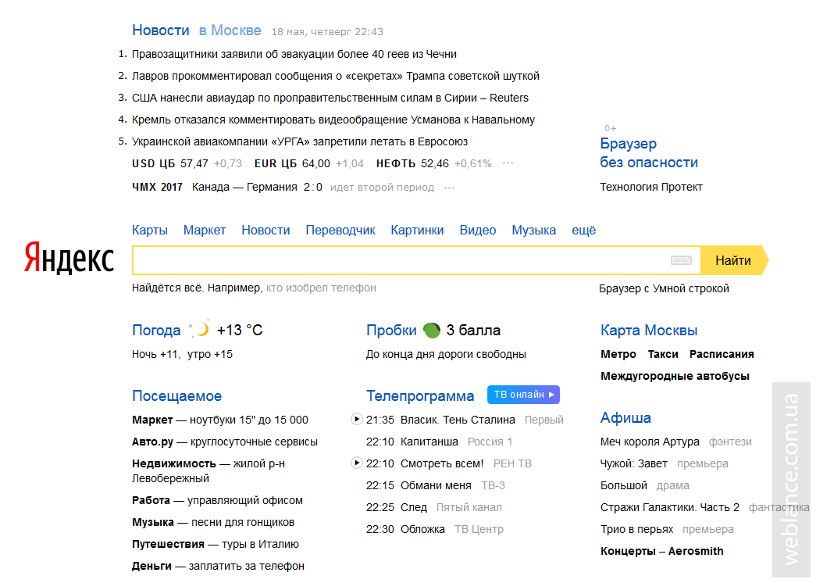Open the Погода heading link
The height and width of the screenshot is (583, 816).
pos(156,331)
